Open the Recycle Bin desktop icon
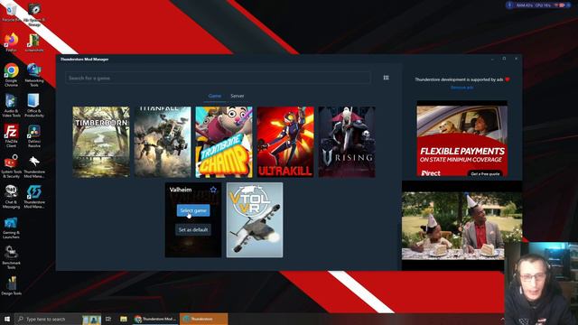Screen dimensions: 578x325 (11, 12)
